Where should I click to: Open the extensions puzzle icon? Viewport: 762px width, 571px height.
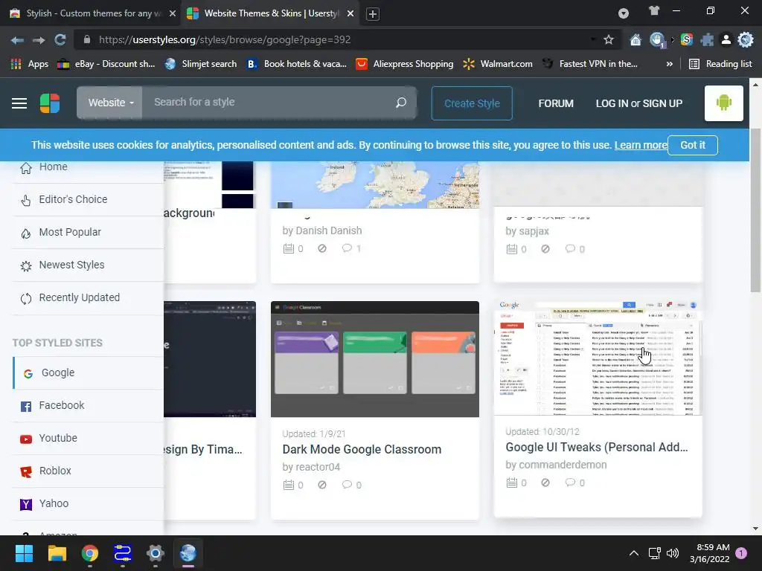point(707,40)
